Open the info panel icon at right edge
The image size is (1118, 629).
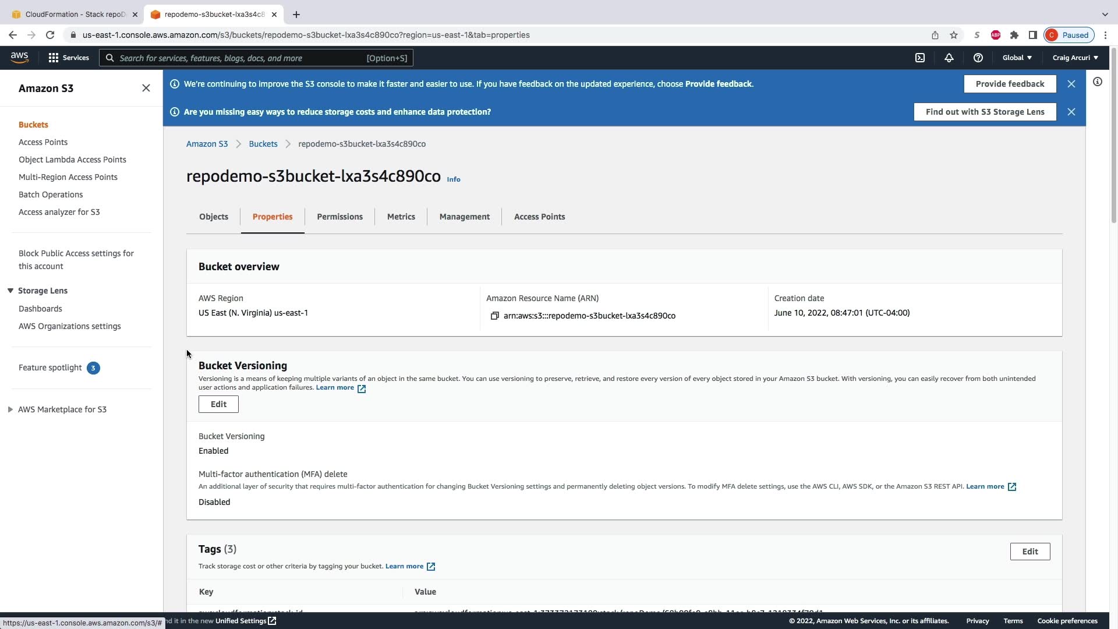coord(1098,82)
